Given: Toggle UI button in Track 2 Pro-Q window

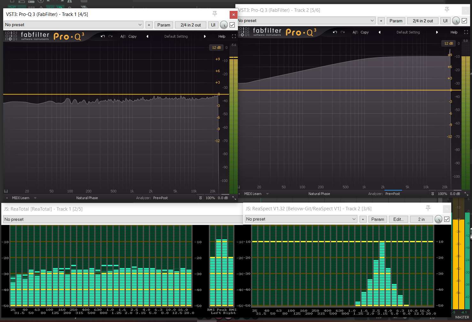Looking at the screenshot, I should click(445, 21).
